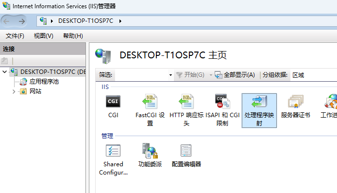Click the back navigation arrow

[6, 21]
